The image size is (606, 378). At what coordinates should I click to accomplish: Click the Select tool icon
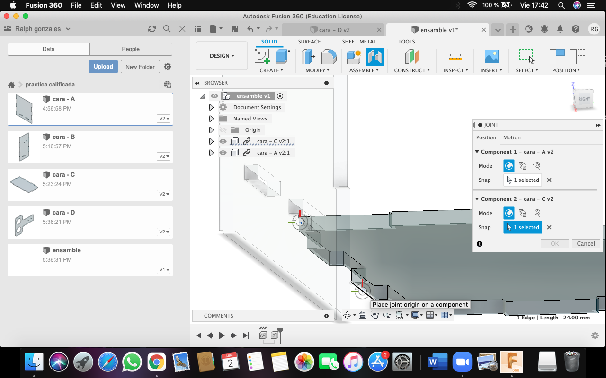pyautogui.click(x=526, y=57)
